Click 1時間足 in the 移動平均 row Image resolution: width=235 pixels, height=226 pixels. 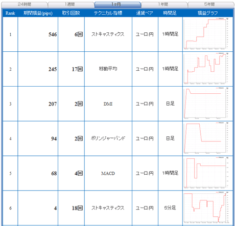[170, 69]
